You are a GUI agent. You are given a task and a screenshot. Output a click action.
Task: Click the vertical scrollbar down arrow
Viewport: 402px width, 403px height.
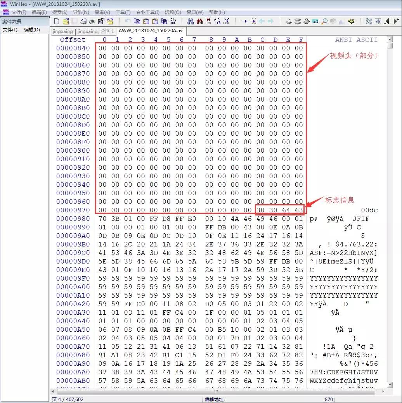[390, 385]
